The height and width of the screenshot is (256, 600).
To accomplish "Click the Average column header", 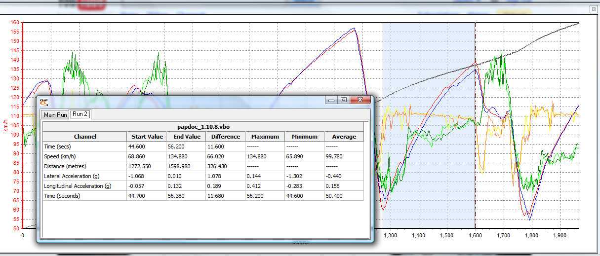I will click(x=344, y=137).
